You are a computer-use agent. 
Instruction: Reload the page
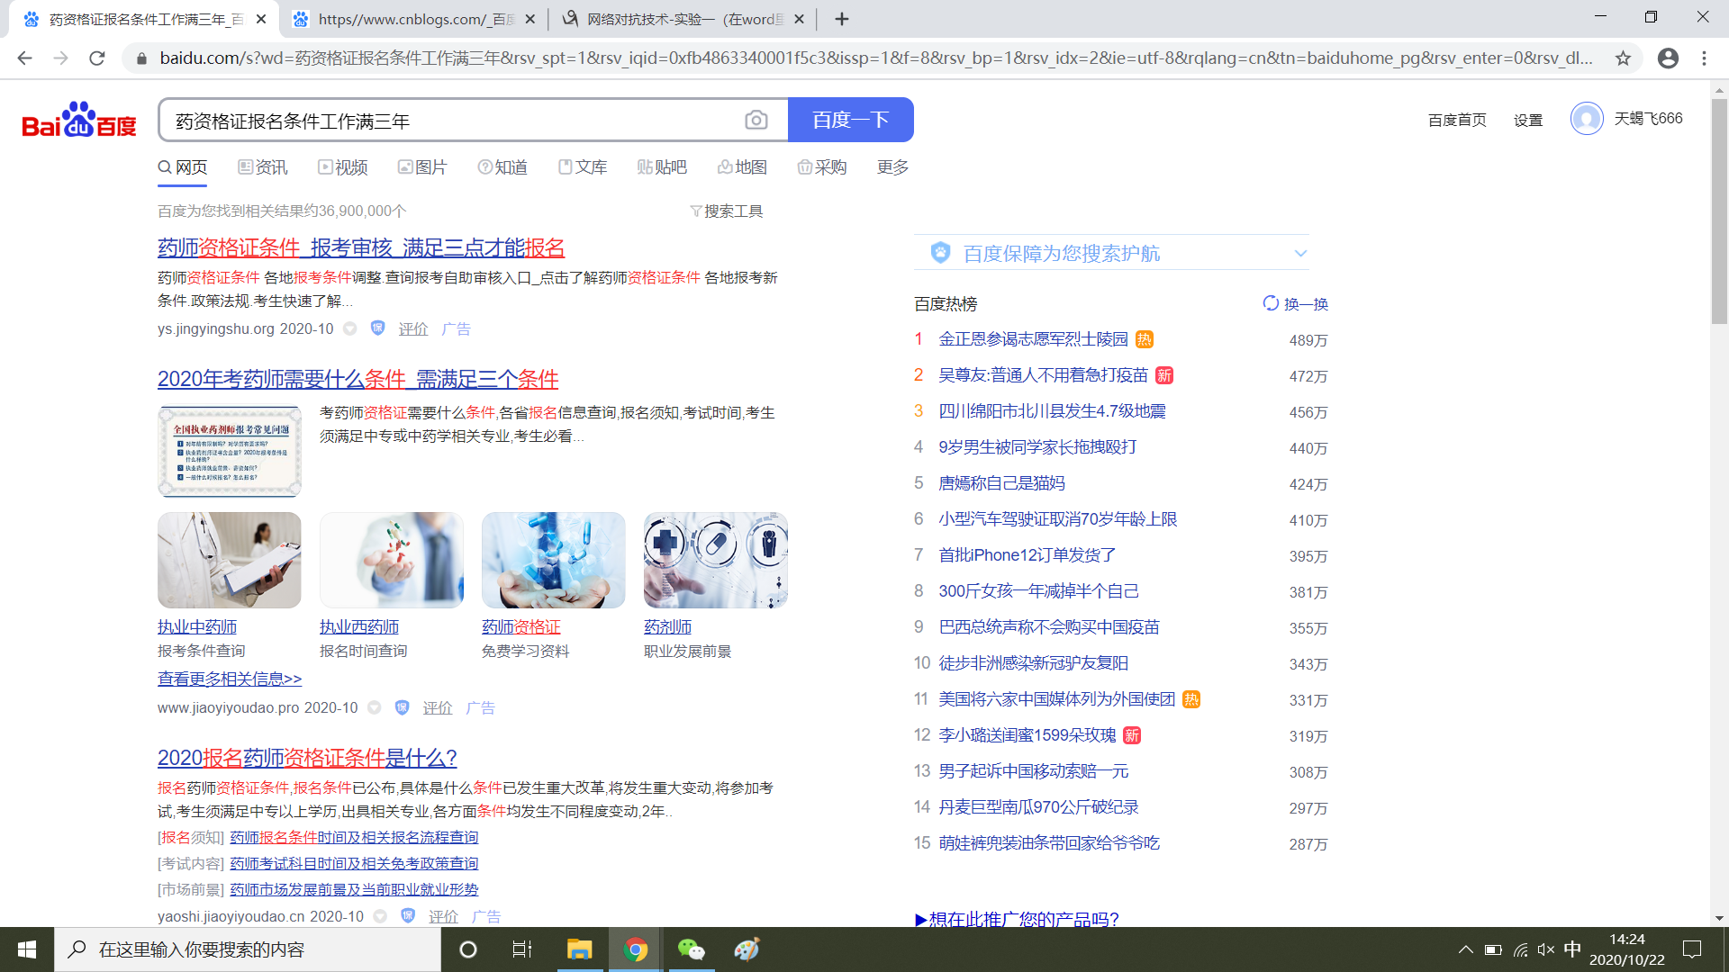[97, 58]
